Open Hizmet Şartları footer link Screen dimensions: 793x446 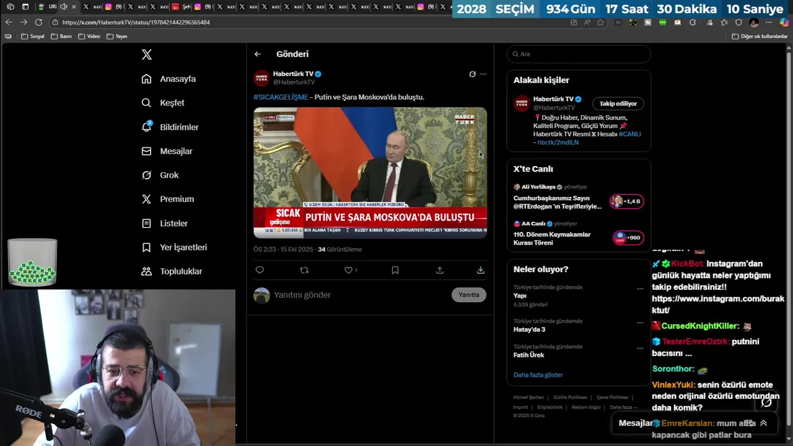click(528, 397)
